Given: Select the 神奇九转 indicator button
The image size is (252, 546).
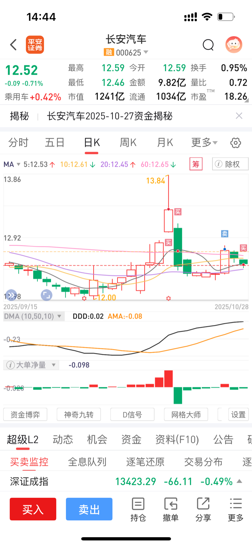Looking at the screenshot, I should point(79,414).
